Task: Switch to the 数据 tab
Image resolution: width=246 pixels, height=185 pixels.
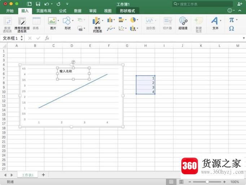Action: click(x=78, y=11)
